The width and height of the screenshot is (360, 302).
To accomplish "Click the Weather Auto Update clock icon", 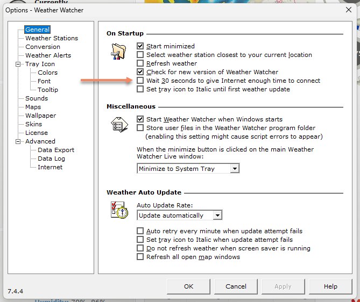I will tap(118, 210).
